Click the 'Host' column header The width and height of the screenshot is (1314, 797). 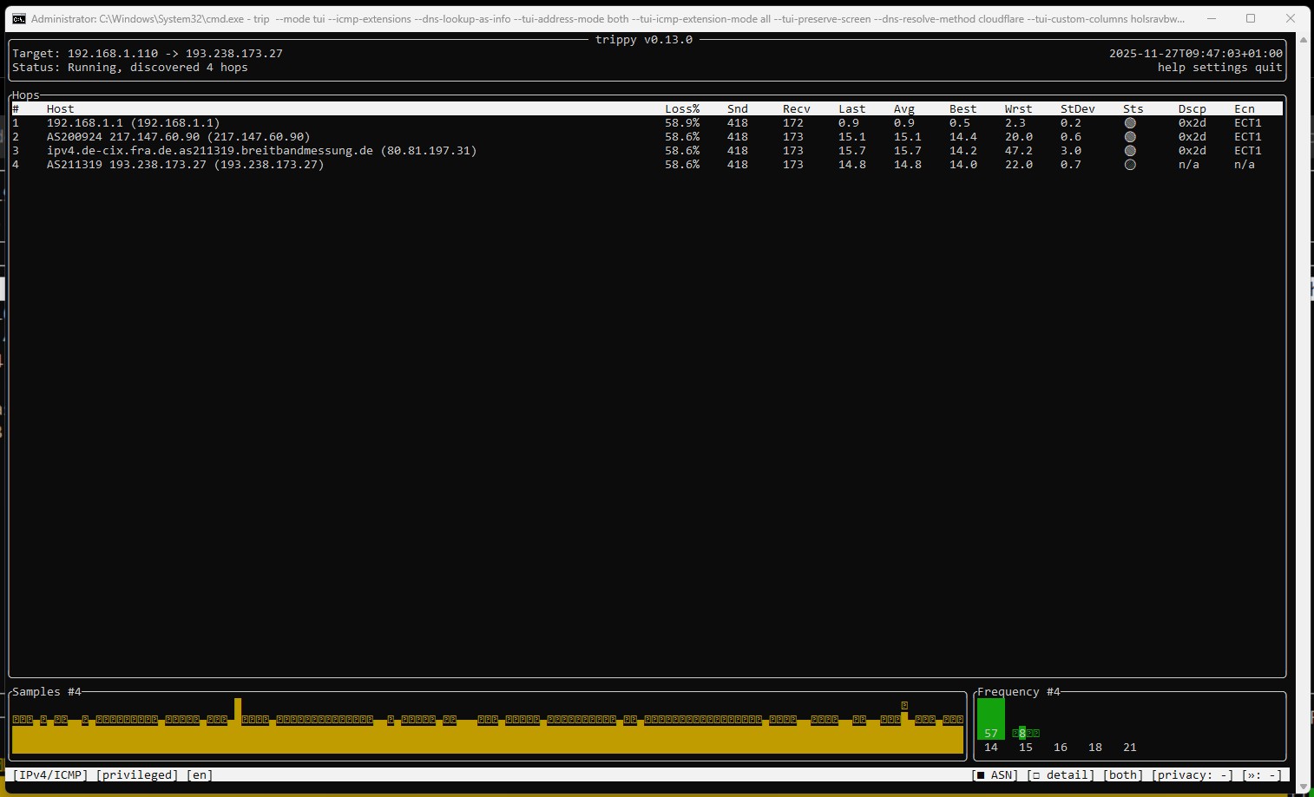[x=61, y=109]
